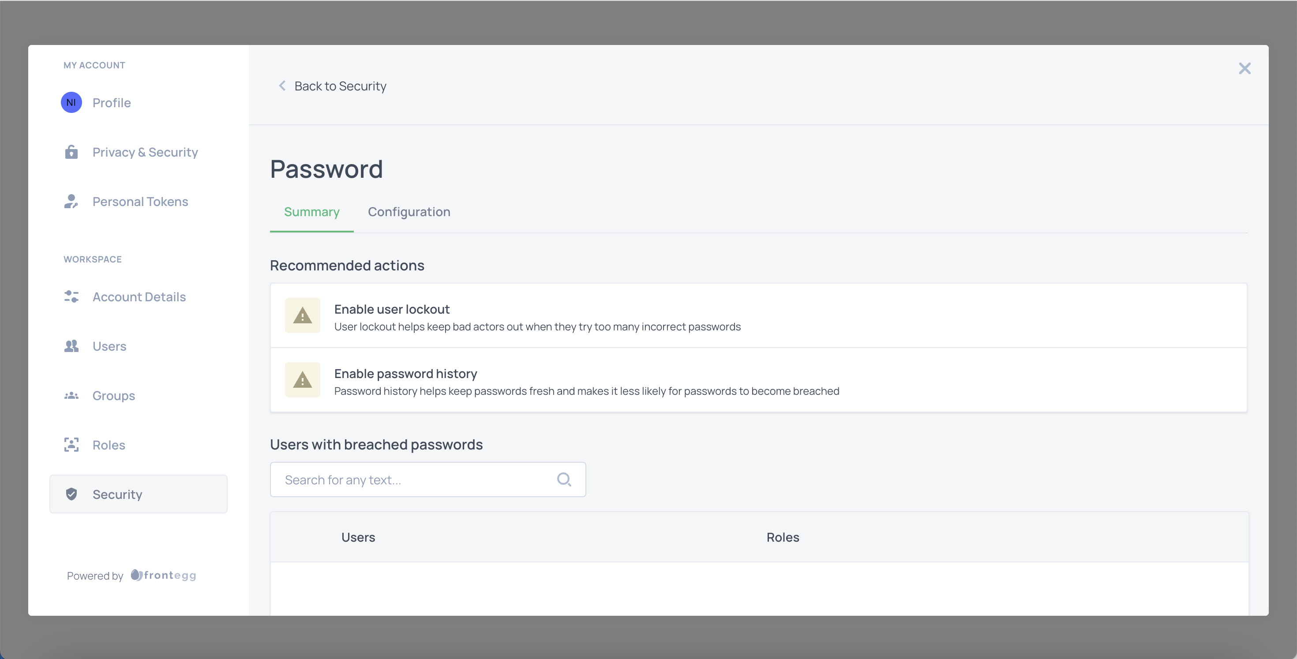Click the close button top right
This screenshot has width=1297, height=659.
coord(1244,69)
